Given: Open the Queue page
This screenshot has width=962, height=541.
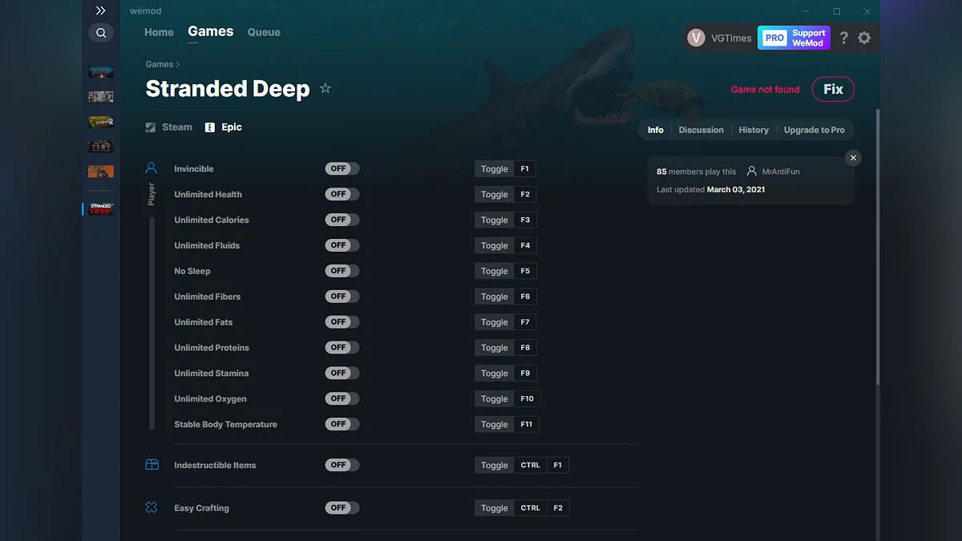Looking at the screenshot, I should click(x=264, y=32).
